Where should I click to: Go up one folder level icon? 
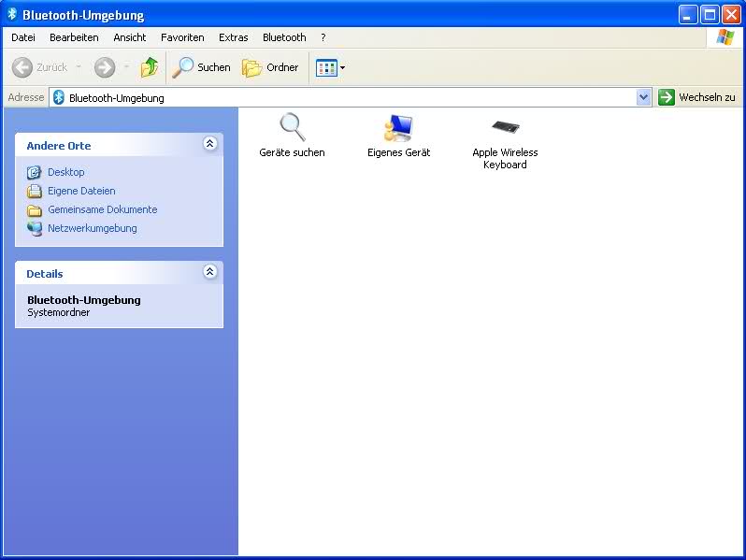pos(150,67)
